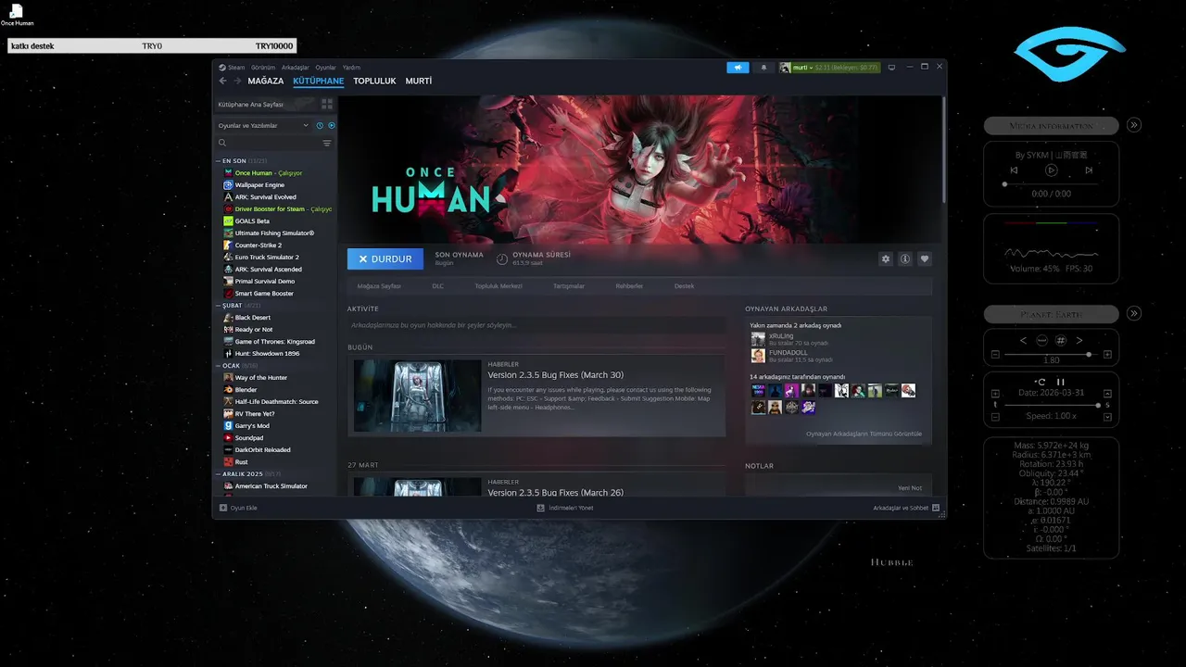Screen dimensions: 1186x667
Task: Switch library to grid view icon
Action: click(327, 104)
